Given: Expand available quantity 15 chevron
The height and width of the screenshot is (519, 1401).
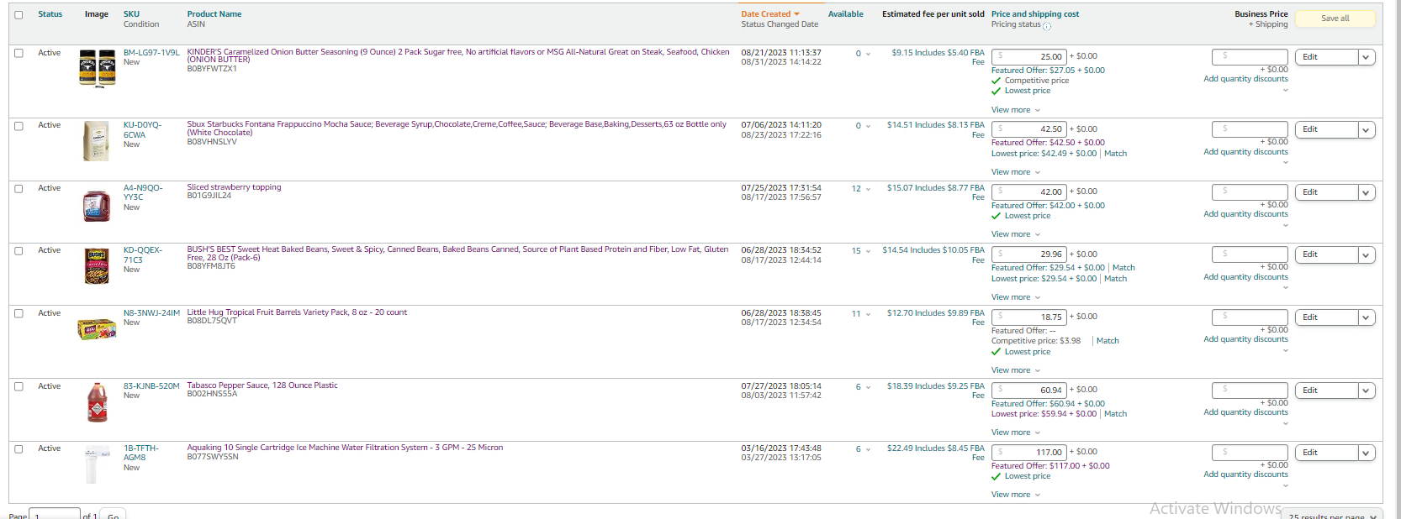Looking at the screenshot, I should [x=868, y=251].
